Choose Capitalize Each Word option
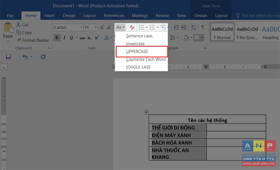This screenshot has width=280, height=170. pos(141,59)
